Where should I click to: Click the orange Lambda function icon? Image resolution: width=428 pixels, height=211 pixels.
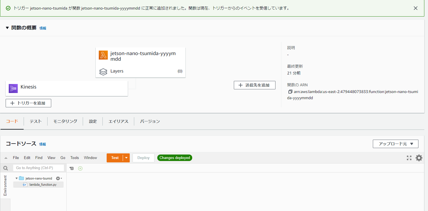pos(103,55)
